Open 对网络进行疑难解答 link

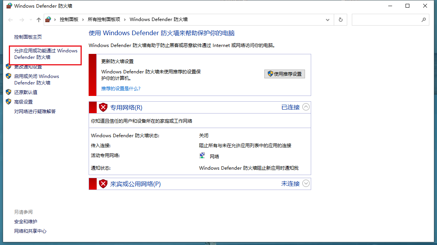tap(35, 111)
